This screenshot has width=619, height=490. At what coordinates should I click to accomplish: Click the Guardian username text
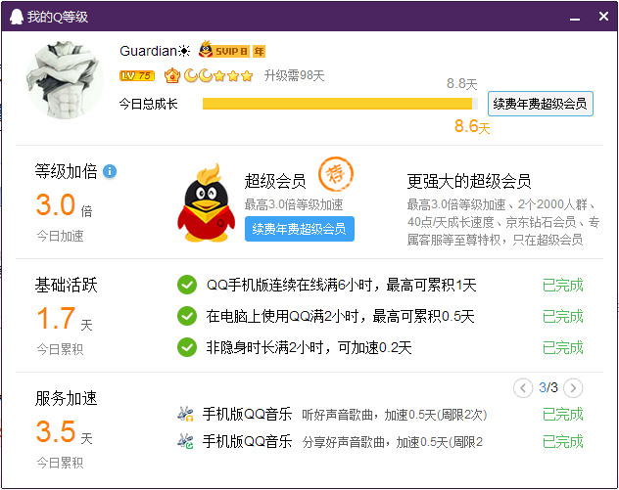(155, 51)
